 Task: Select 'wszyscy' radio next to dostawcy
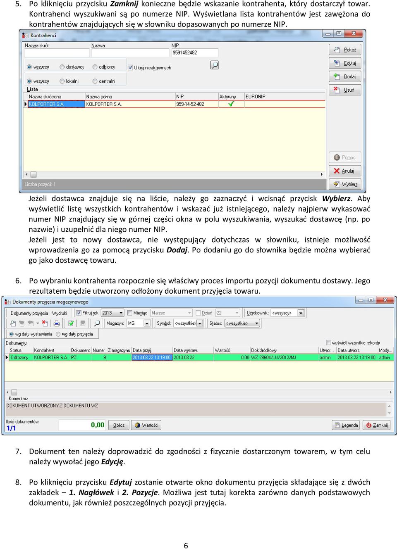pyautogui.click(x=29, y=67)
